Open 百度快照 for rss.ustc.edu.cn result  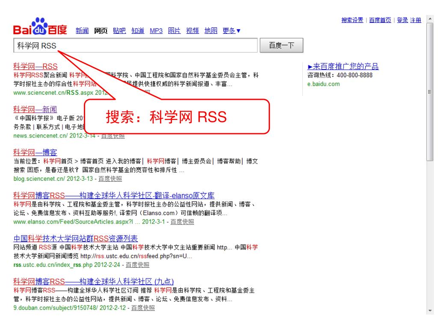tap(137, 265)
